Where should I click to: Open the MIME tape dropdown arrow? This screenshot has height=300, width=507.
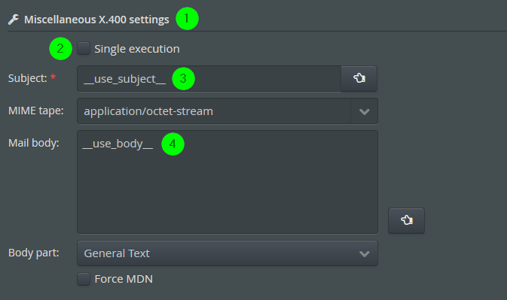click(x=365, y=111)
